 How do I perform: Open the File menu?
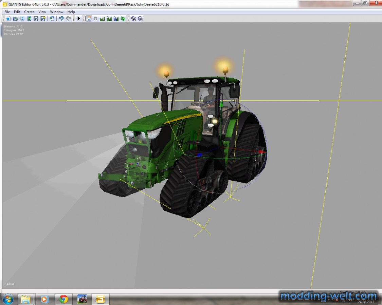point(7,12)
